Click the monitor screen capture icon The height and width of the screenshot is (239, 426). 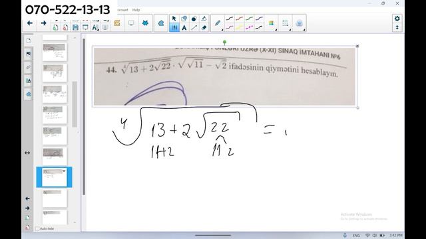point(131,23)
